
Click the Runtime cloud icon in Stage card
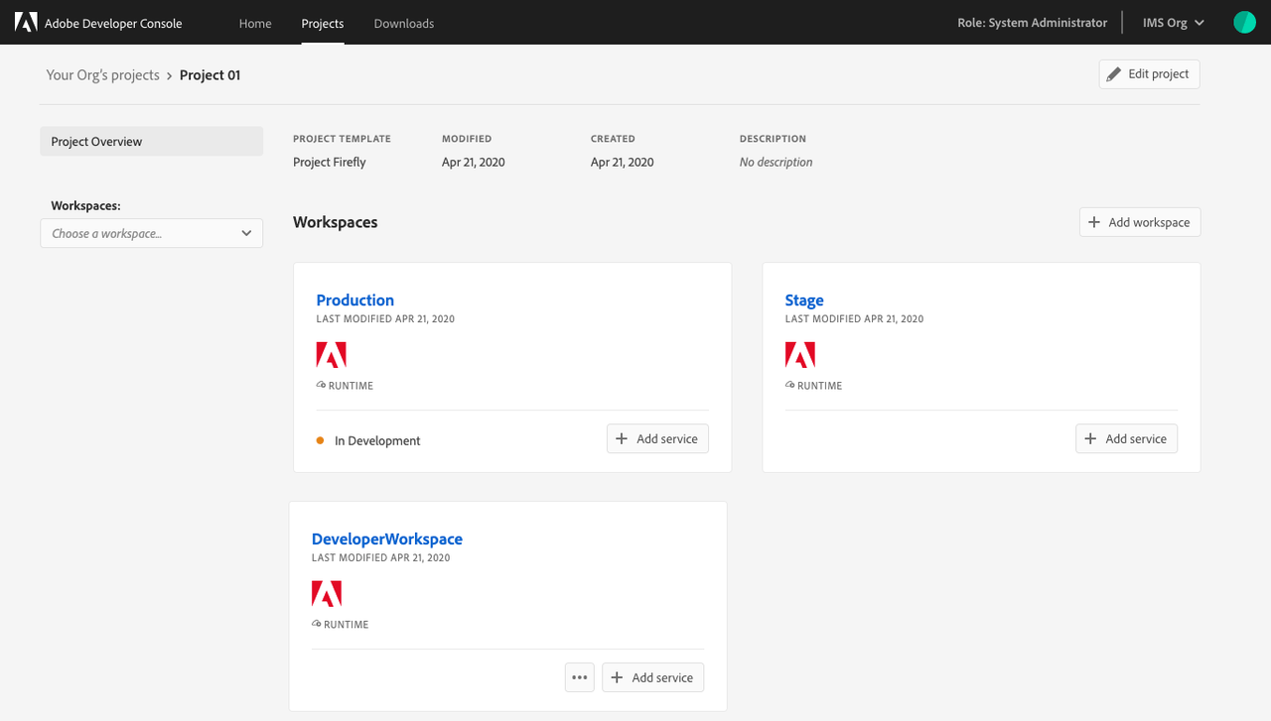[789, 385]
